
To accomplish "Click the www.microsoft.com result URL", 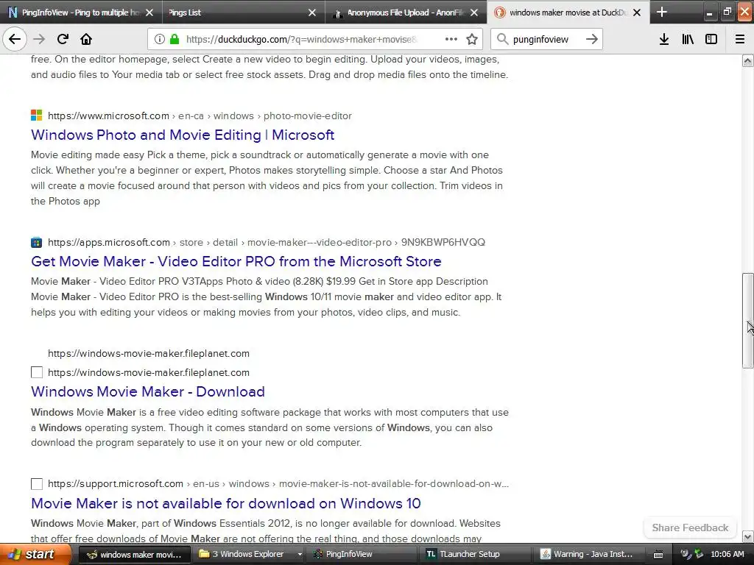I will [x=109, y=116].
